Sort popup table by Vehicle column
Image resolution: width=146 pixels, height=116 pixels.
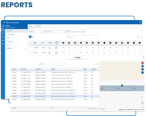(x=14, y=69)
